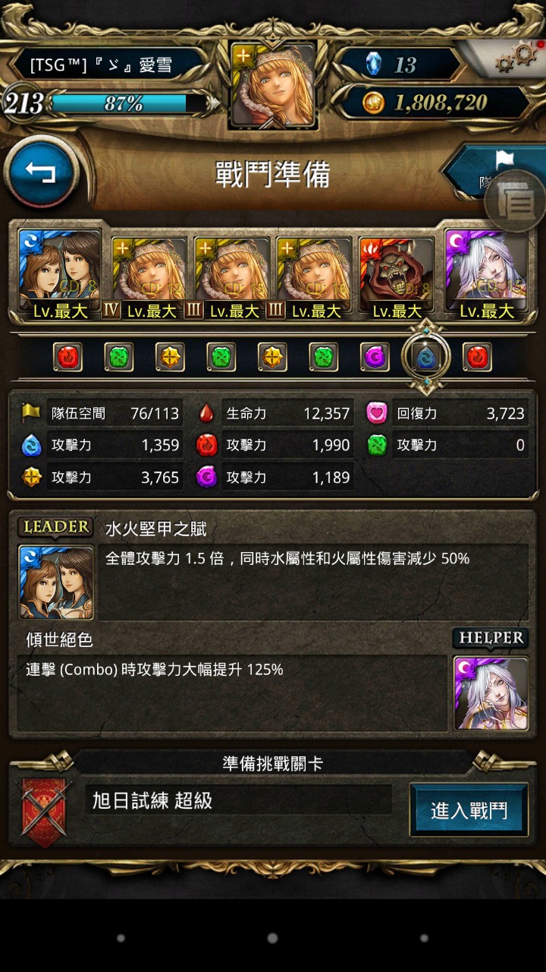Tap the LEADER skill portrait thumbnail
The image size is (546, 972).
click(x=56, y=582)
